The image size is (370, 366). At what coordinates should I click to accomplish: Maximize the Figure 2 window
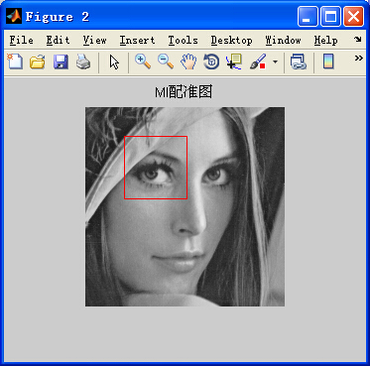coord(330,16)
